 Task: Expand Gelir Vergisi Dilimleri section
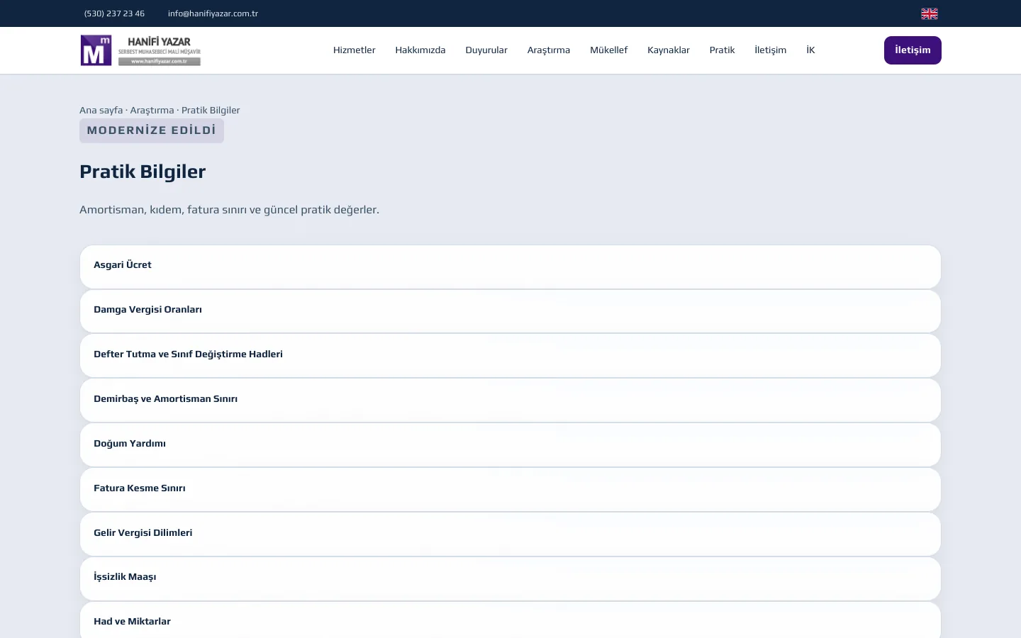510,535
